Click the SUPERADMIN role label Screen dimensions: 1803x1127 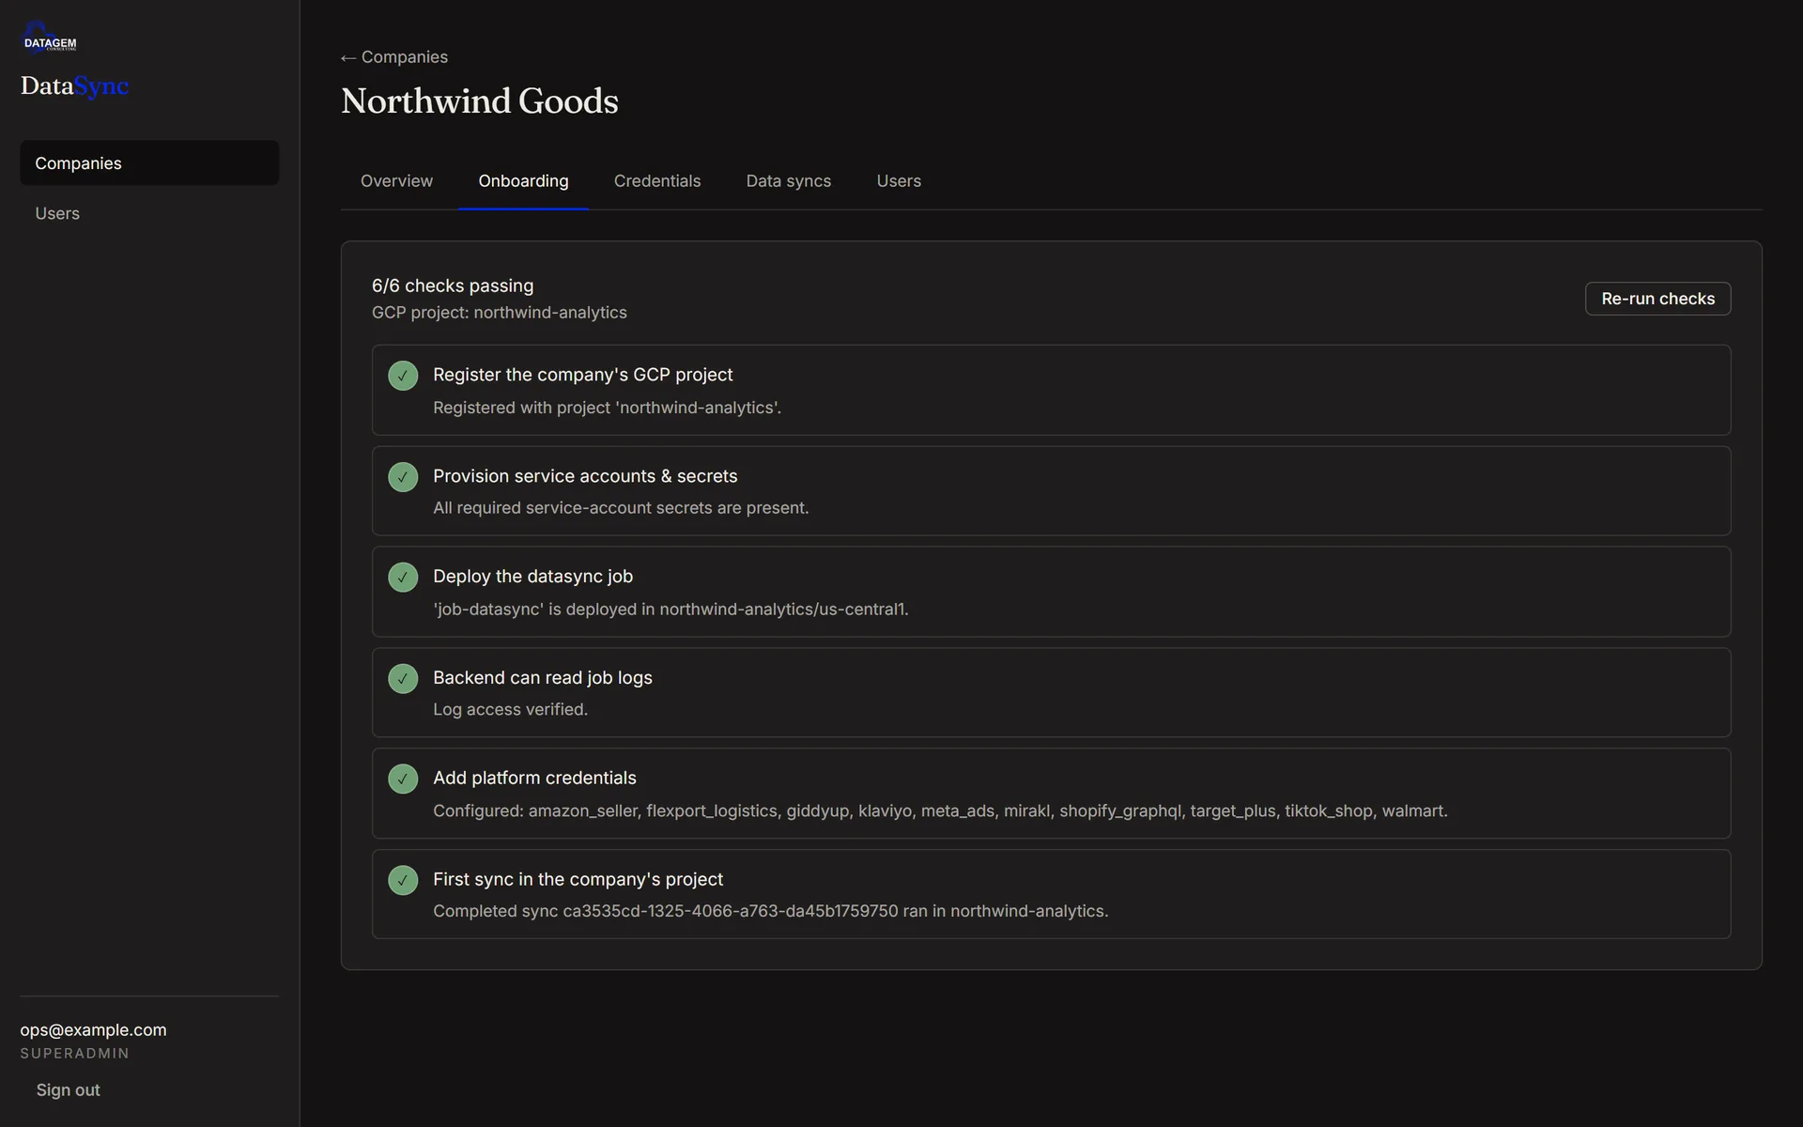pyautogui.click(x=74, y=1054)
